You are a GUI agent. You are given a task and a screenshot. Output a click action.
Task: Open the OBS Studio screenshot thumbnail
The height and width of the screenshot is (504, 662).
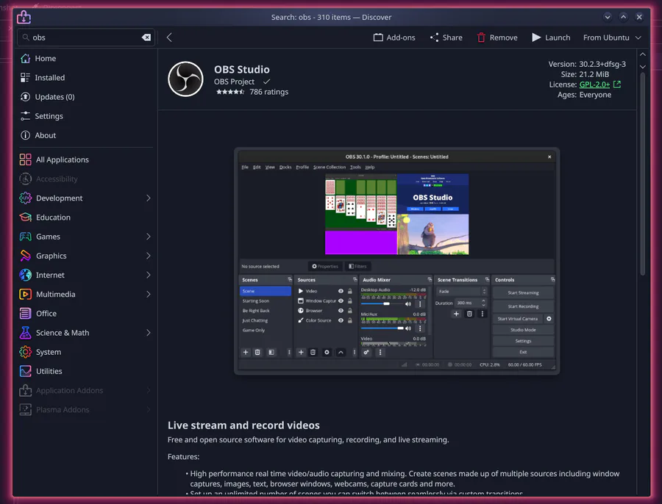[x=397, y=261]
